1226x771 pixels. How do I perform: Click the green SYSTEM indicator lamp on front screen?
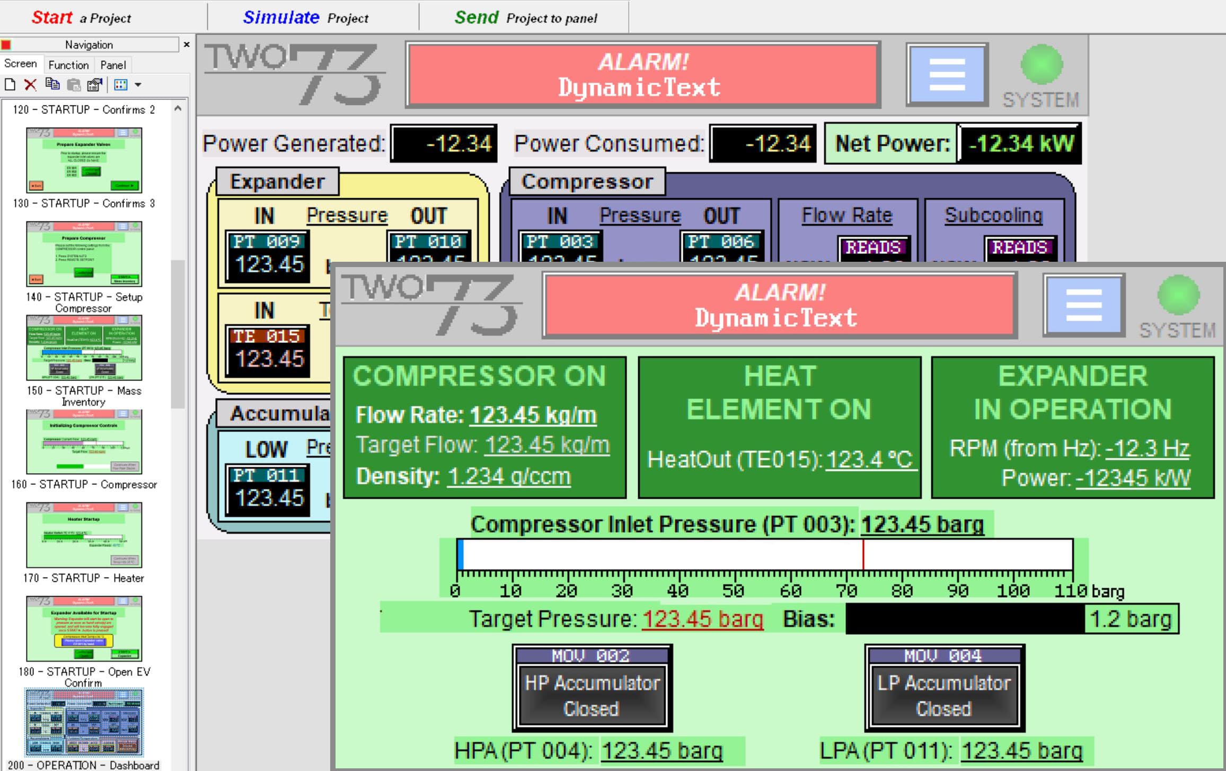[x=1178, y=295]
